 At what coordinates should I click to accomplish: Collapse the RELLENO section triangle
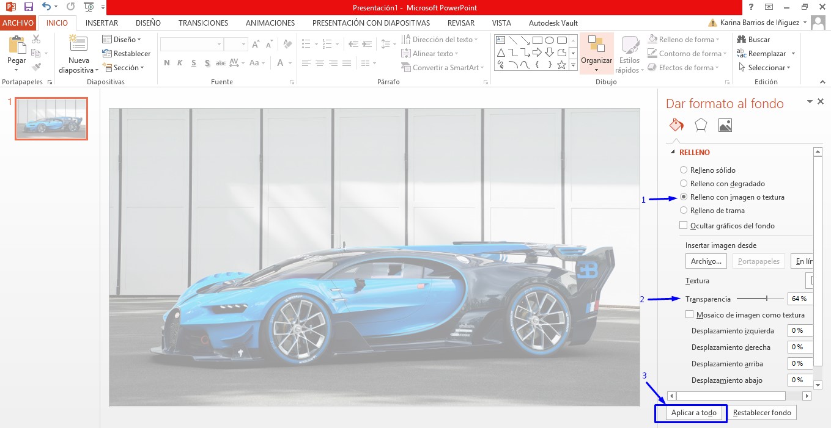(x=673, y=153)
